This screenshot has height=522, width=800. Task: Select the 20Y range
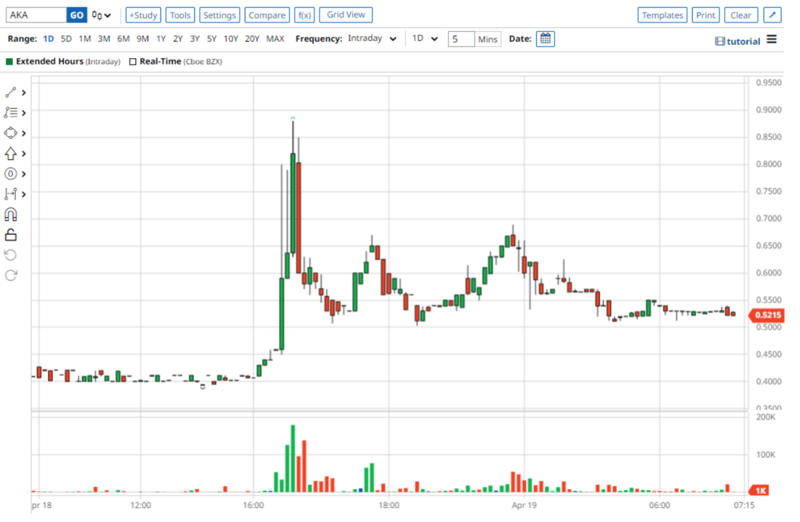[x=252, y=39]
